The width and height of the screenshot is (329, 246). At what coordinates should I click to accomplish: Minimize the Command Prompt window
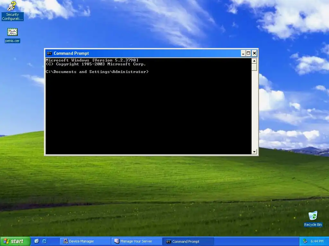click(x=243, y=53)
